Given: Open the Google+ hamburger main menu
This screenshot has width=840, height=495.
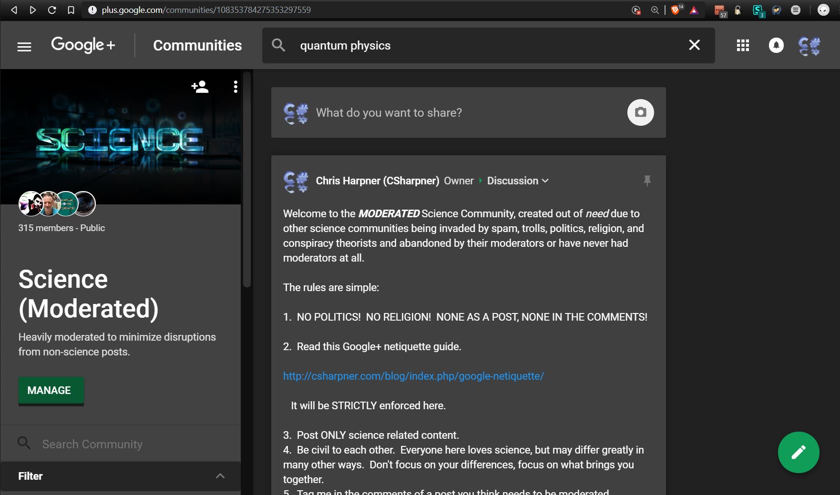Looking at the screenshot, I should 24,47.
